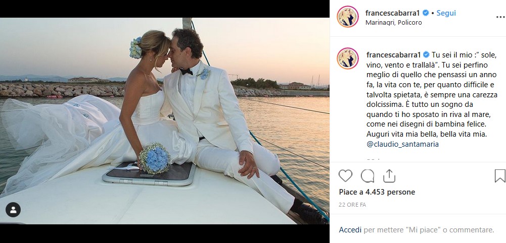This screenshot has width=506, height=243.
Task: Click the avatar beside the caption
Action: pyautogui.click(x=348, y=58)
